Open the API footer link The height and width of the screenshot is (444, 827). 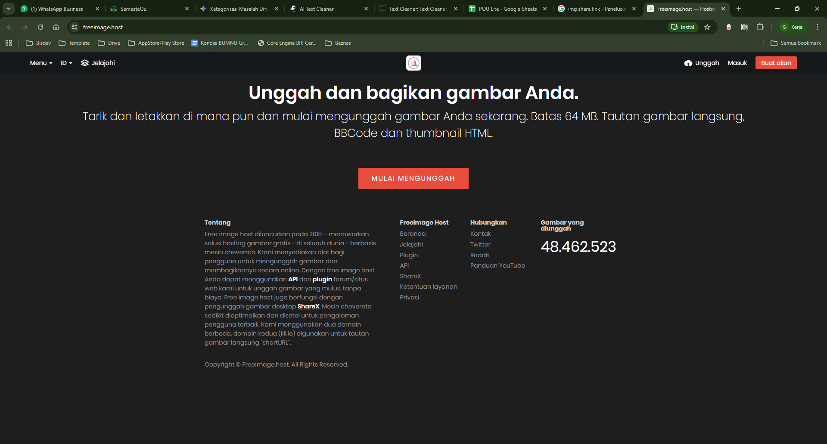click(x=404, y=265)
